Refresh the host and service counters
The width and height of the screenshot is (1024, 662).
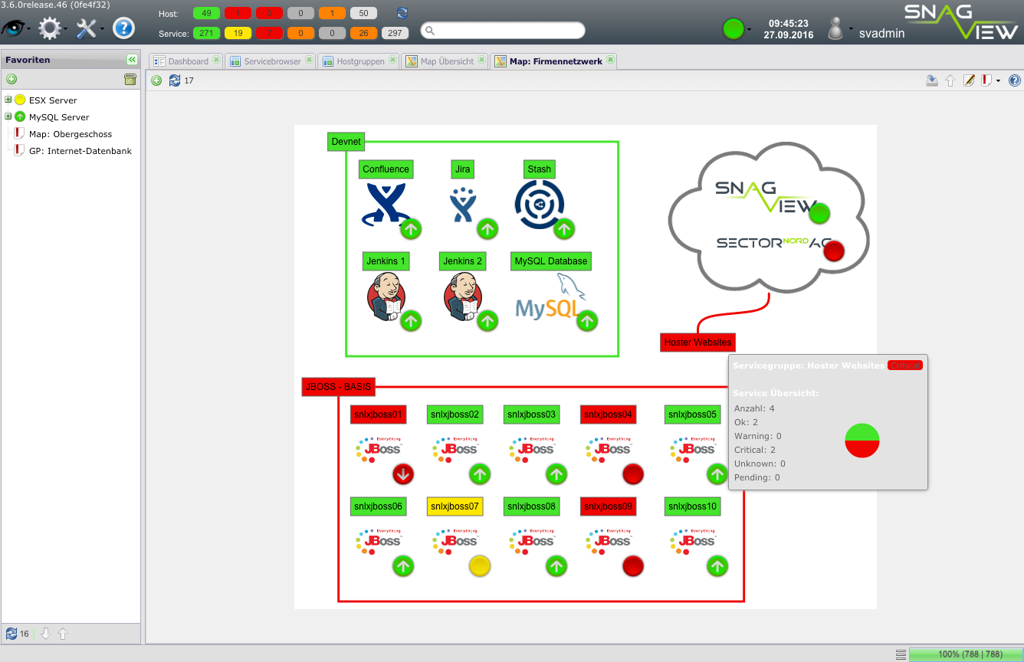[402, 13]
